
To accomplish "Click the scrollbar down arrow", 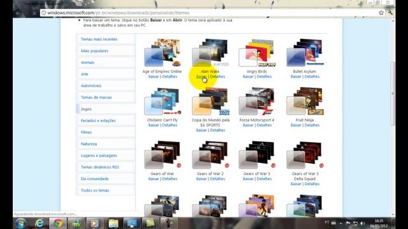I will 393,215.
